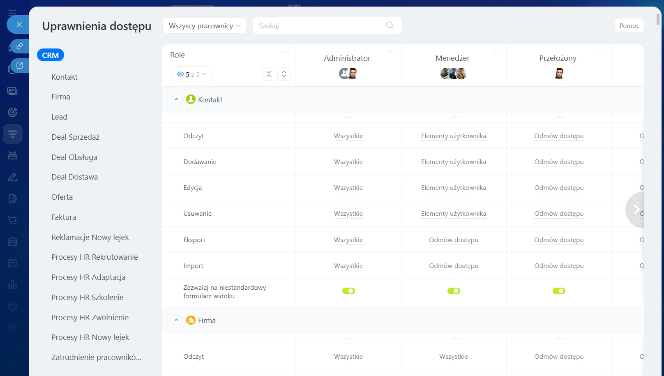Toggle custom view form for Przełożony
This screenshot has height=376, width=664.
point(559,291)
